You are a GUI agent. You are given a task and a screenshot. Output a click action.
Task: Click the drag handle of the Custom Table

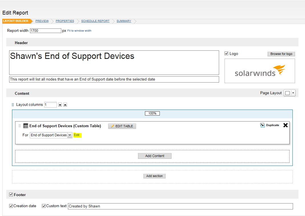pyautogui.click(x=20, y=126)
